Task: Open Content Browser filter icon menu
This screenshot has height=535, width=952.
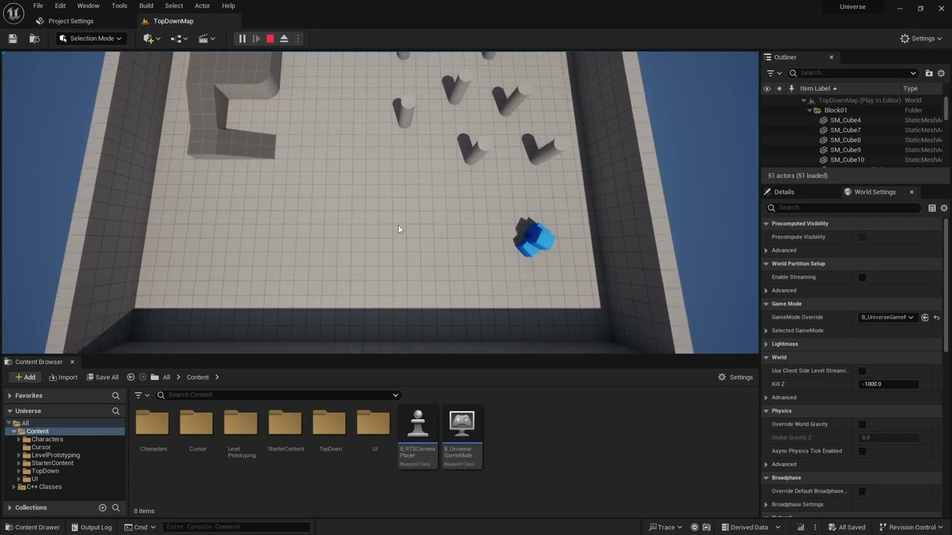Action: pyautogui.click(x=142, y=395)
